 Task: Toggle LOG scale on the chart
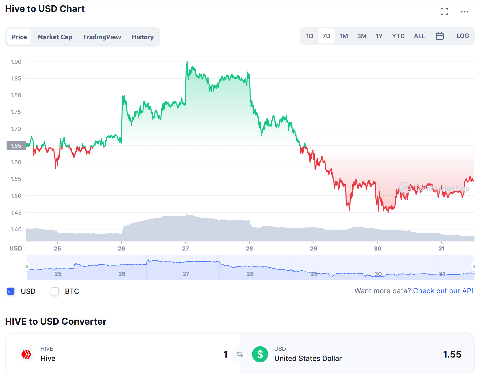pyautogui.click(x=463, y=36)
